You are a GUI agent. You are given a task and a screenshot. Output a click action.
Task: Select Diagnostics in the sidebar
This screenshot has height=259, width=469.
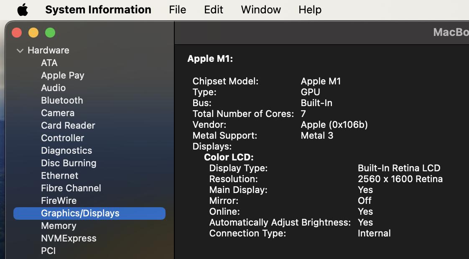66,151
